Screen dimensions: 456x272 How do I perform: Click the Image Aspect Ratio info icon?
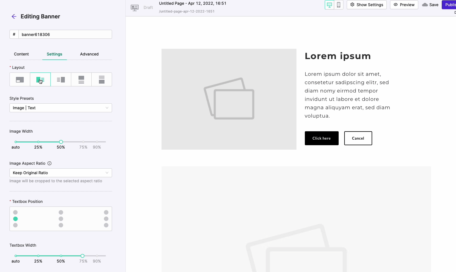coord(49,163)
